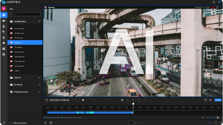Toggle the LIVE indicator on video
Viewport: 223px width, 125px height.
click(x=213, y=7)
